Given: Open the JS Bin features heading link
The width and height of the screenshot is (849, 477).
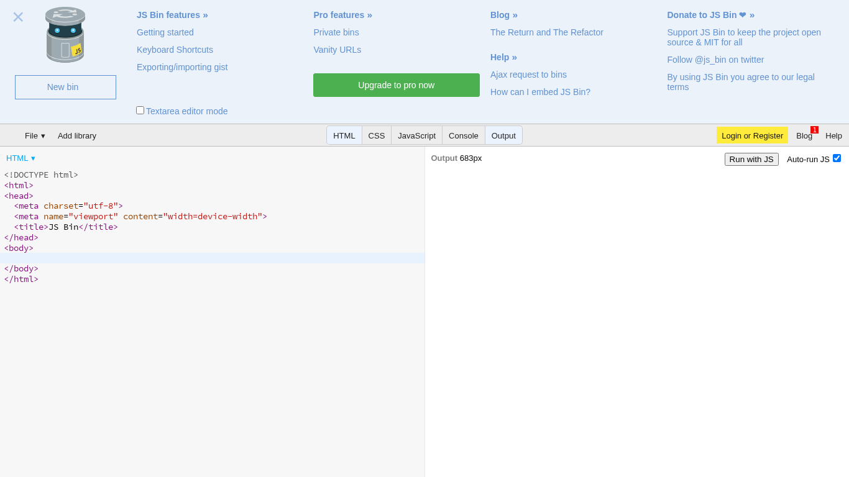Looking at the screenshot, I should point(172,15).
